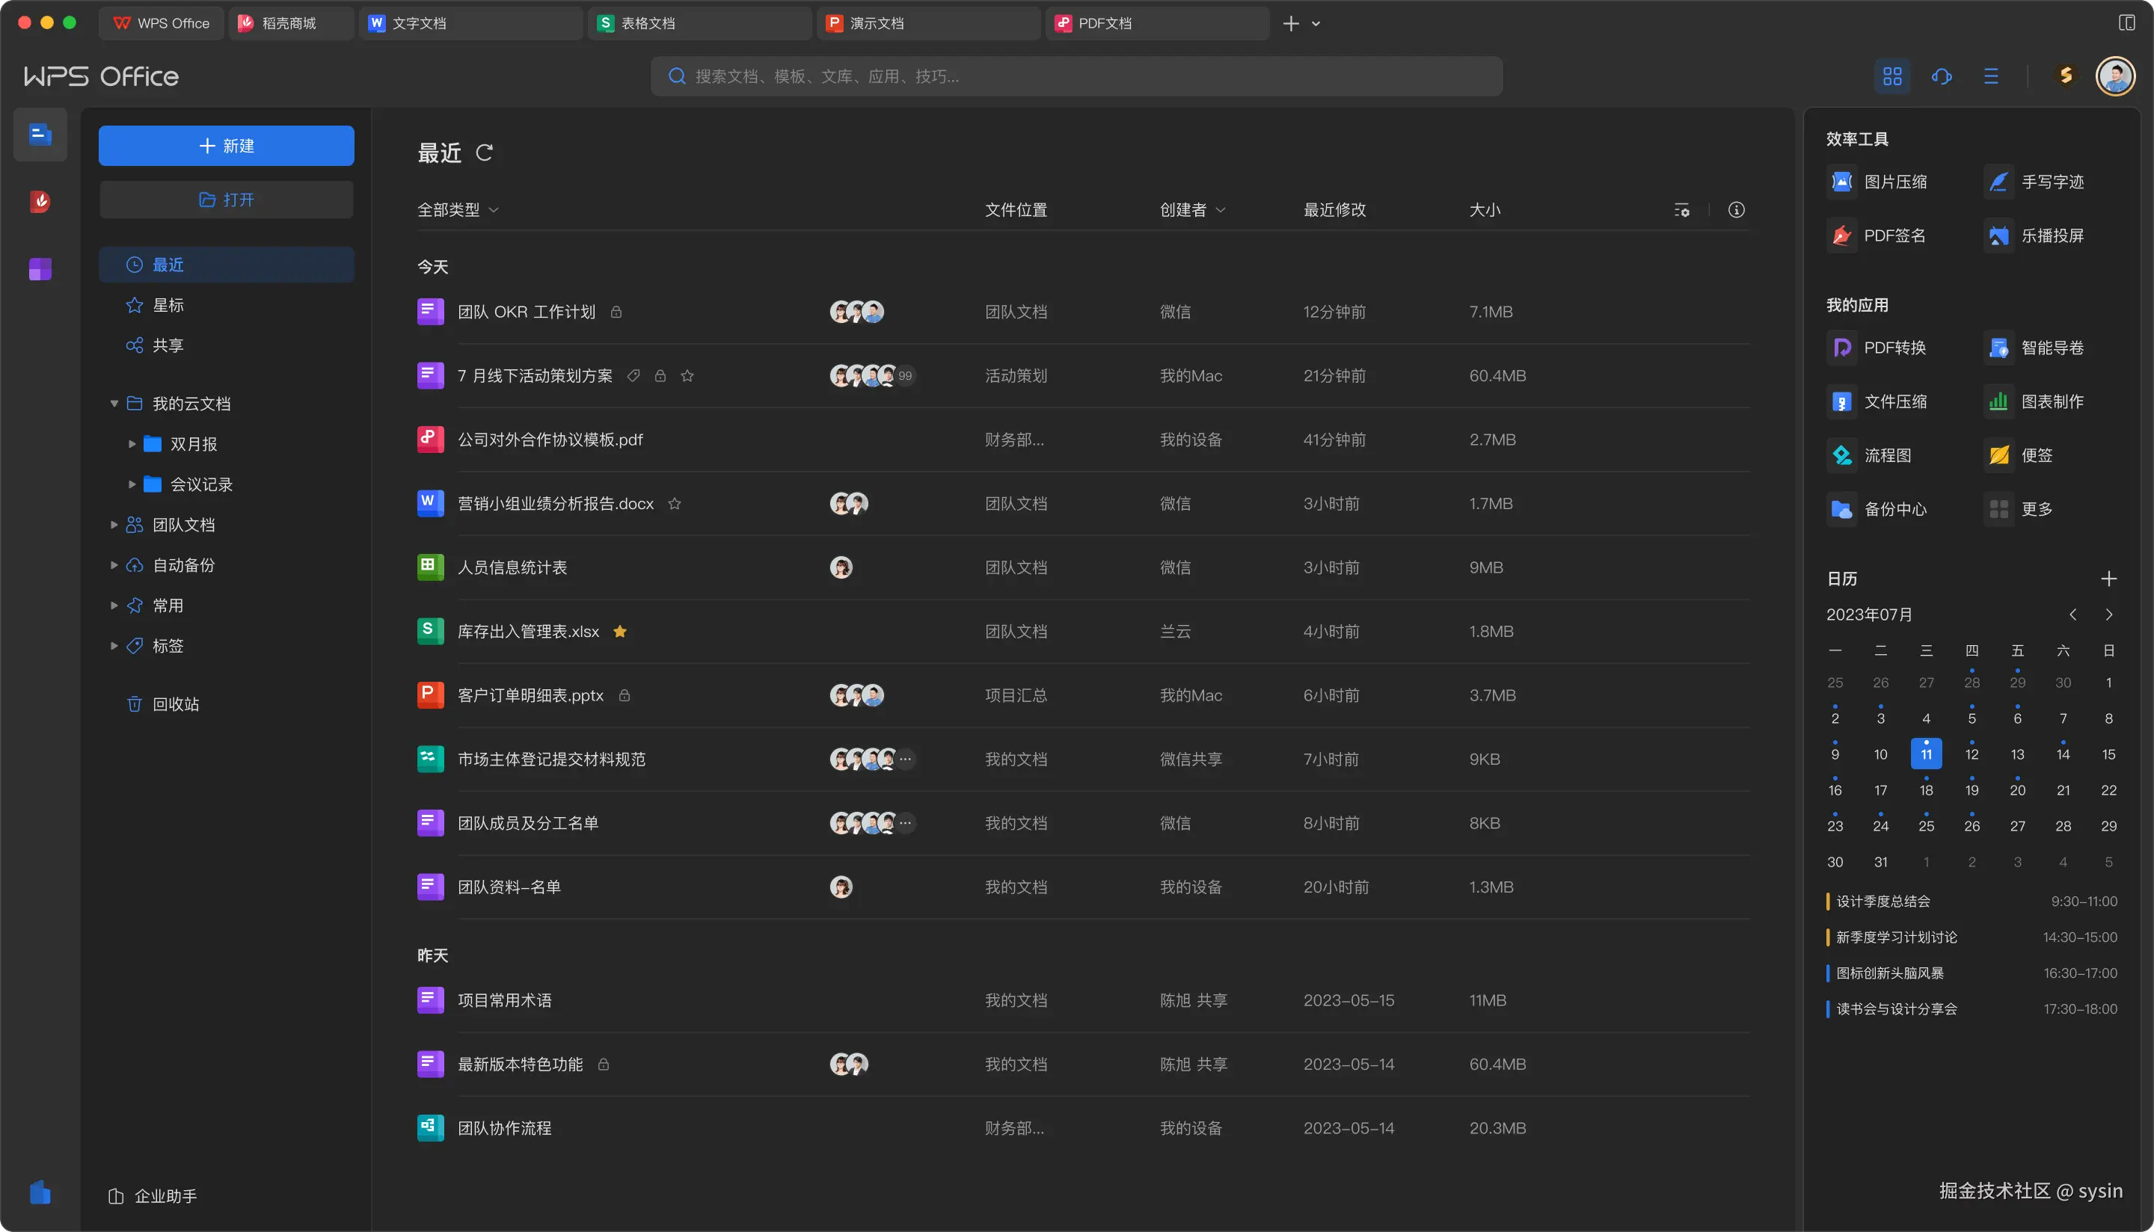The height and width of the screenshot is (1232, 2154).
Task: Go to next month in calendar
Action: (2108, 615)
